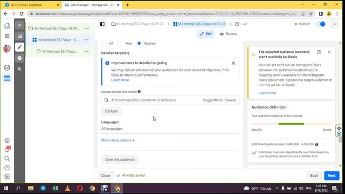The height and width of the screenshot is (194, 345).
Task: Go to ad set breadcrumb M.Heshop $5/7days
Action: coord(199,24)
